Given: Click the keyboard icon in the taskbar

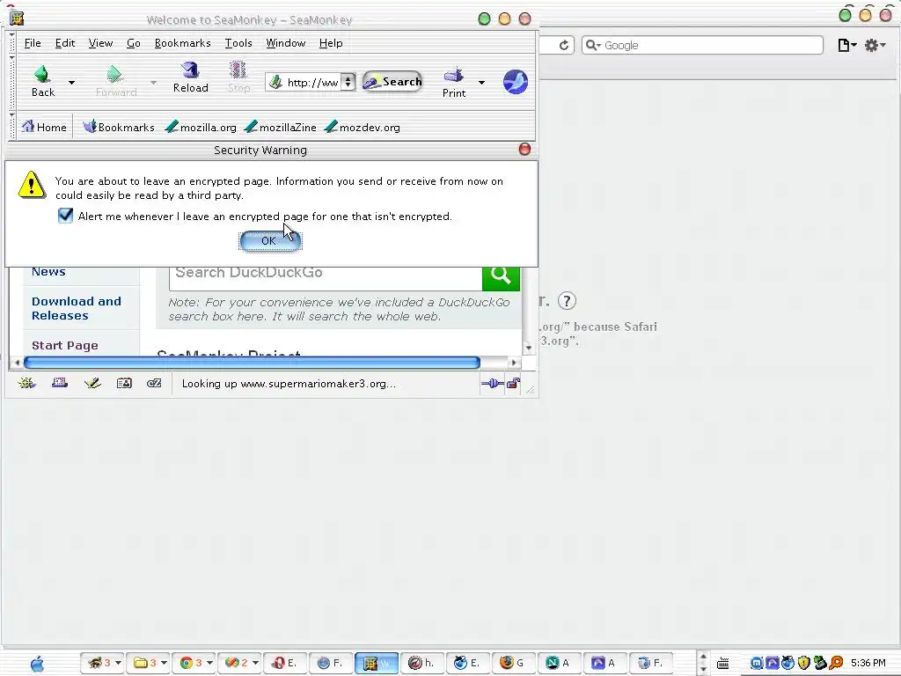Looking at the screenshot, I should tap(723, 664).
